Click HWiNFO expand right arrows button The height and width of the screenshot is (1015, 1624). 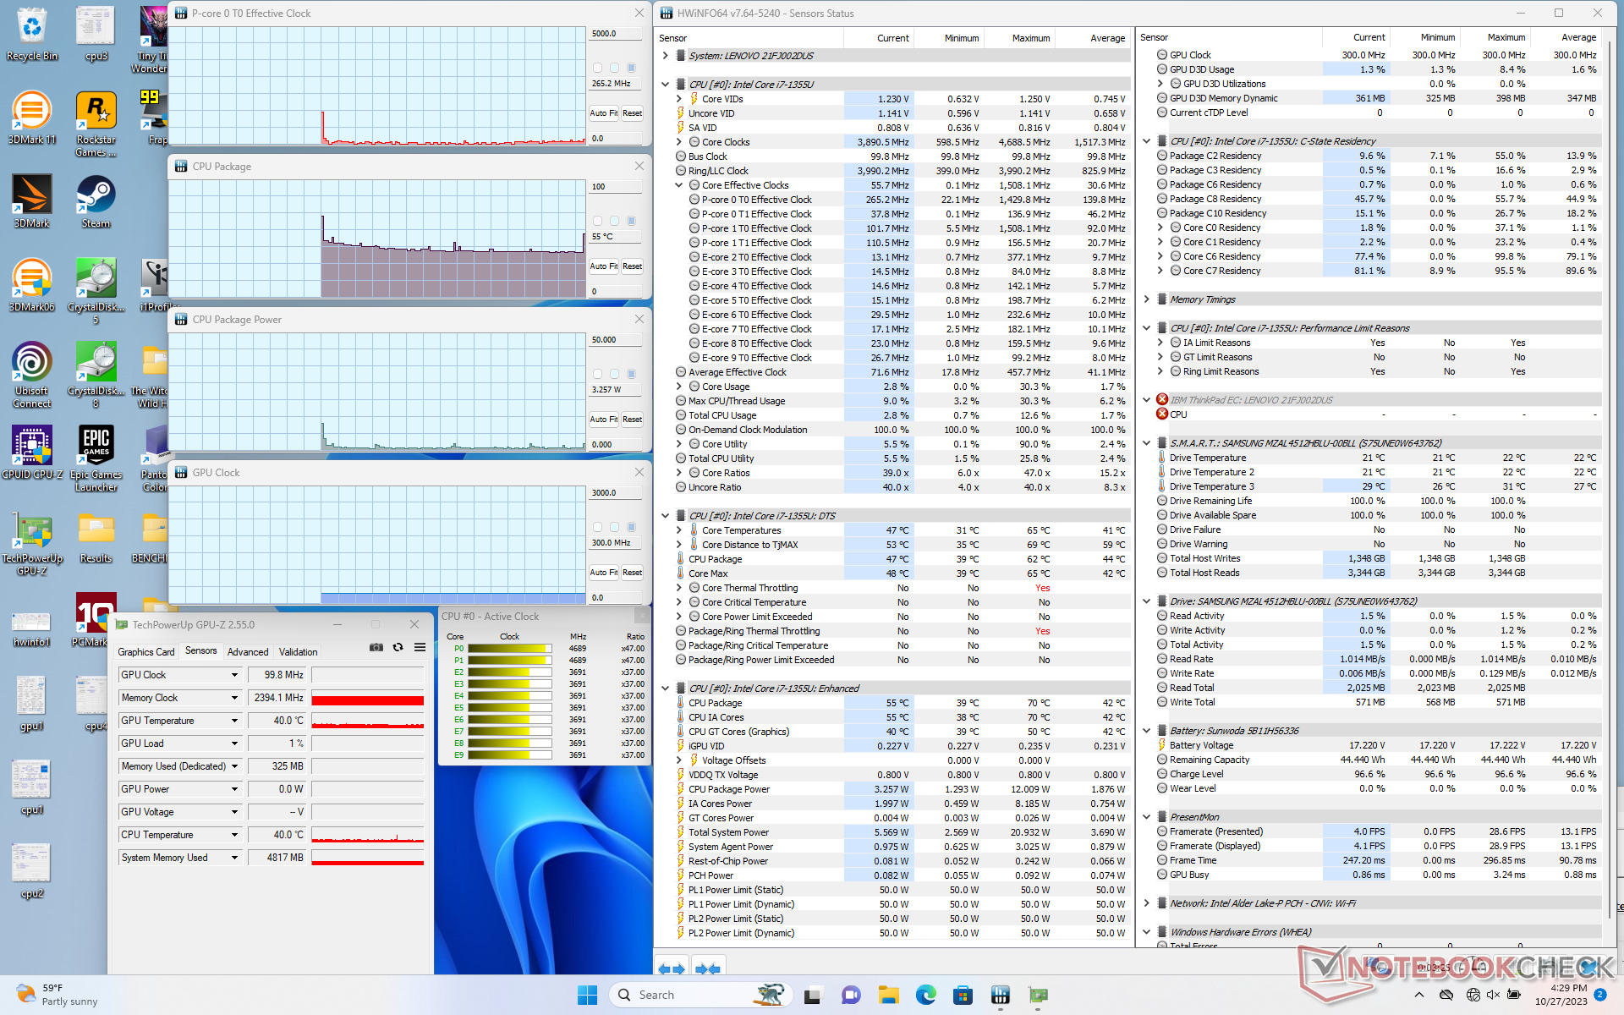pos(708,968)
